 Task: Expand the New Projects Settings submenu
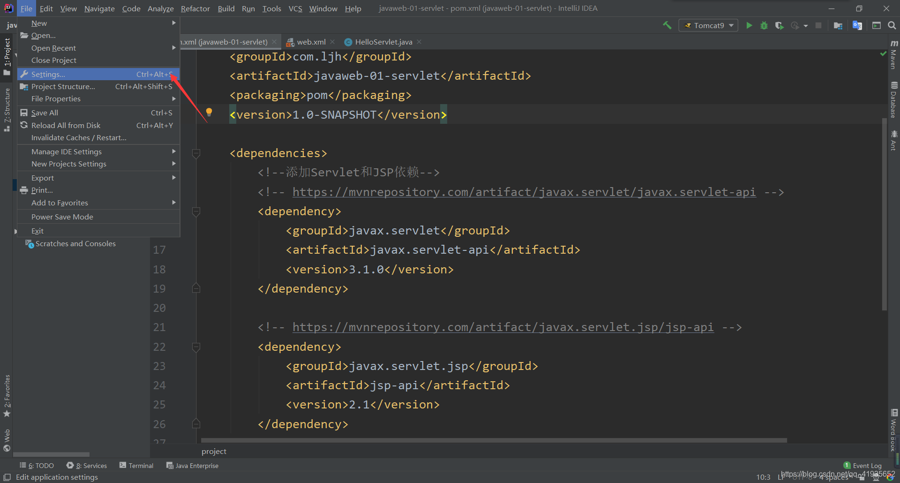[98, 164]
